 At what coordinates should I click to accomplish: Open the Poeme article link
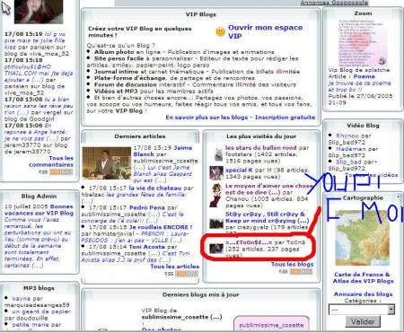coord(364,76)
